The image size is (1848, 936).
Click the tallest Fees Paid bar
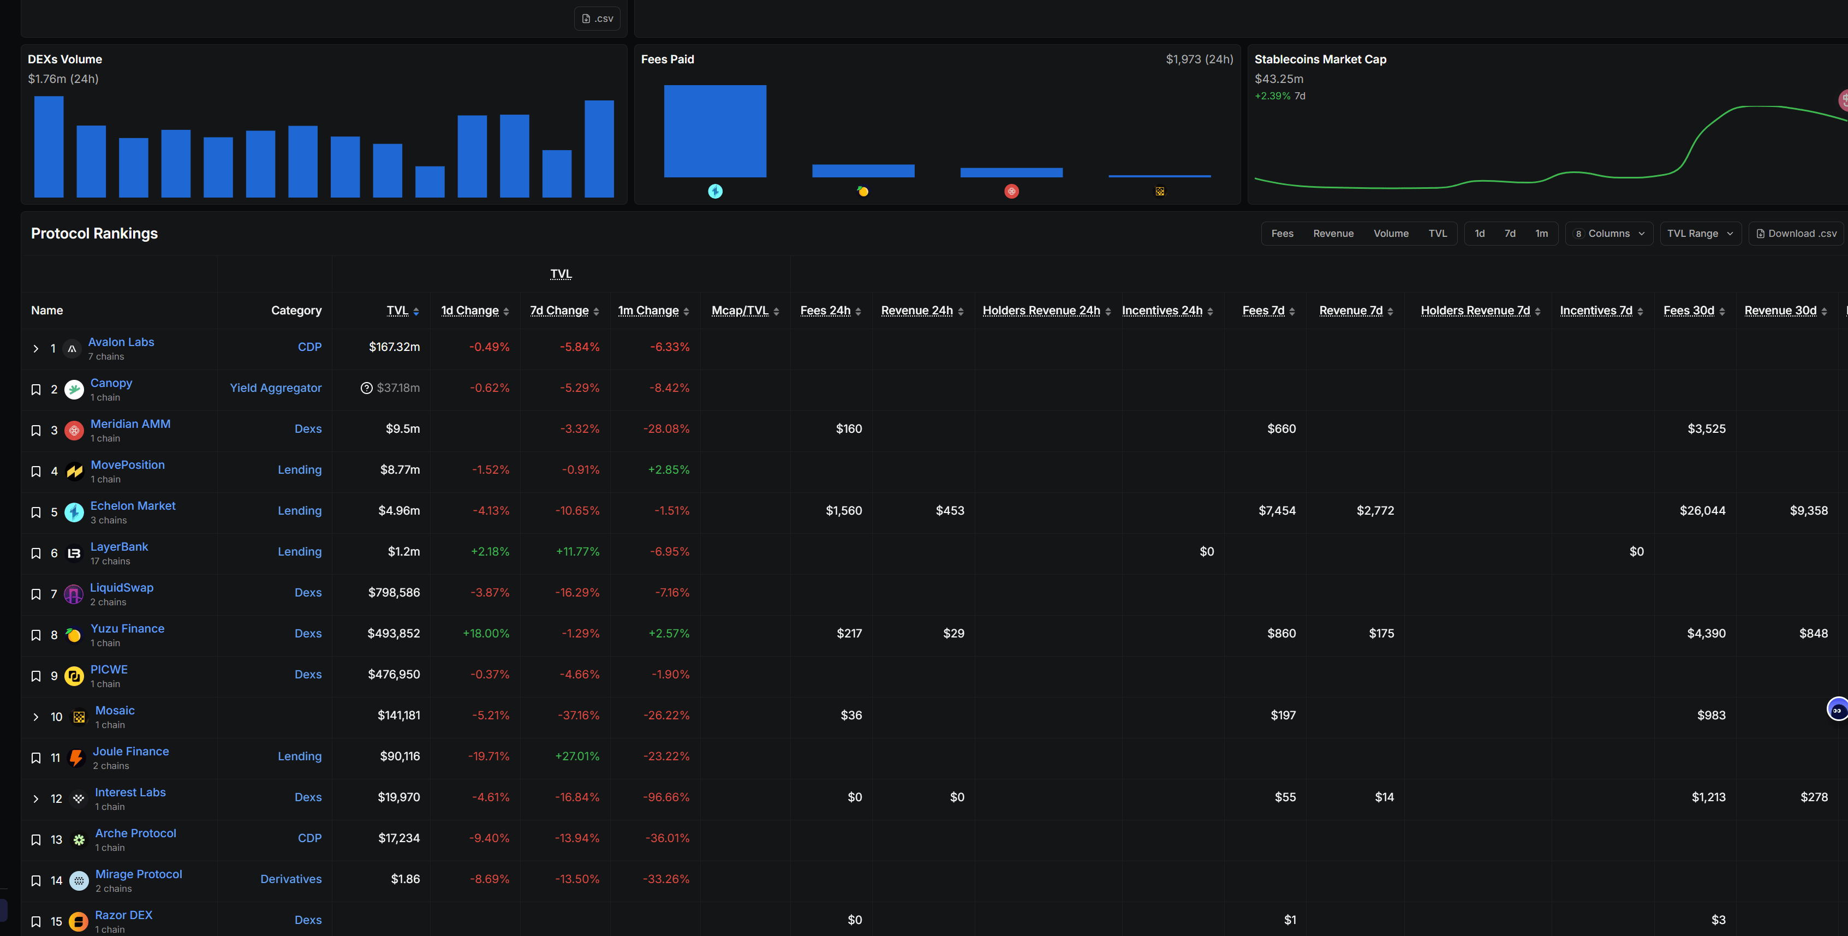pos(714,131)
